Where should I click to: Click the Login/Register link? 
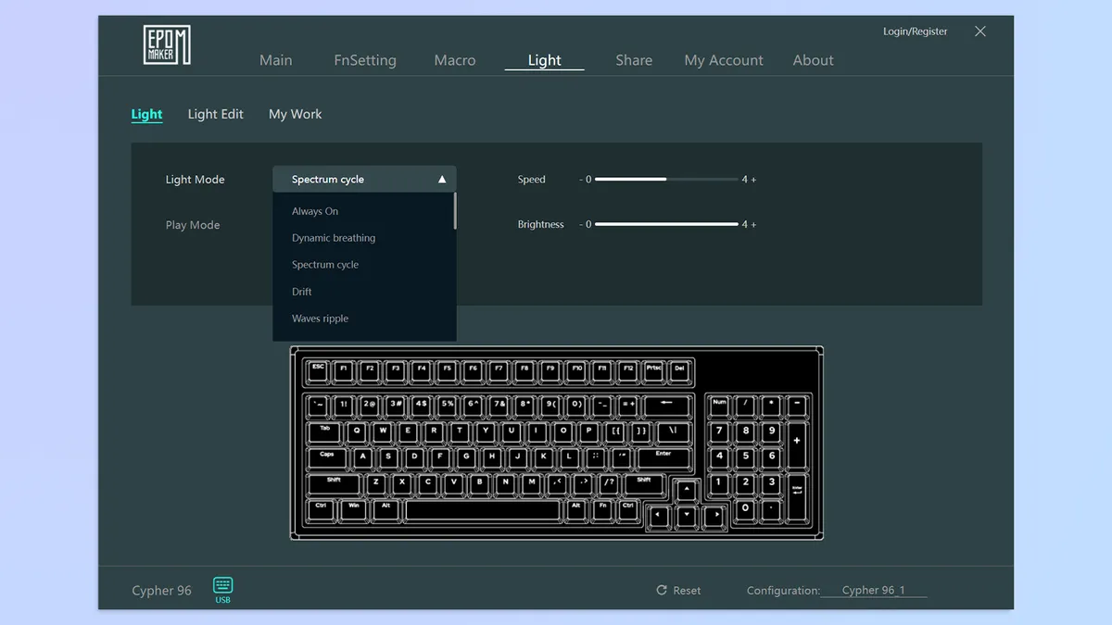pyautogui.click(x=915, y=31)
